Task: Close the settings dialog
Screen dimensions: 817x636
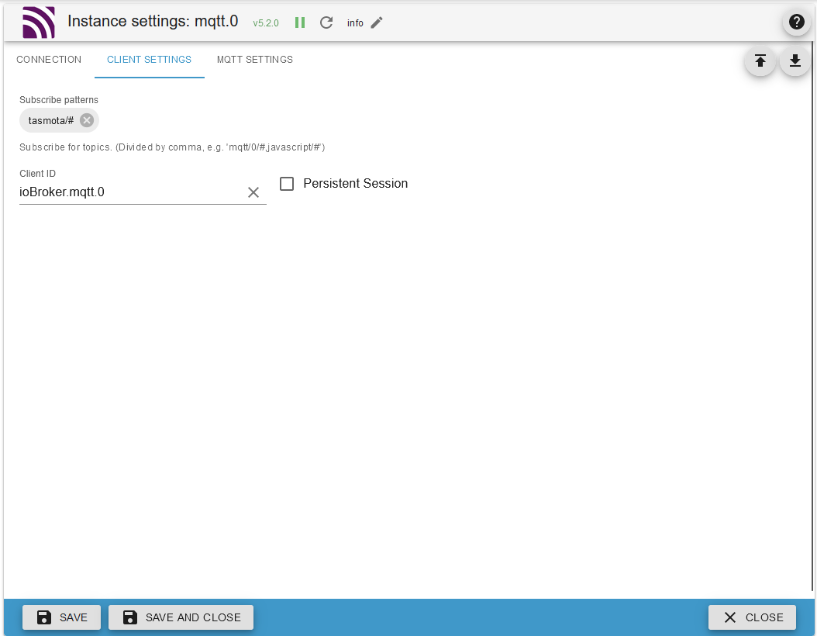Action: (x=752, y=617)
